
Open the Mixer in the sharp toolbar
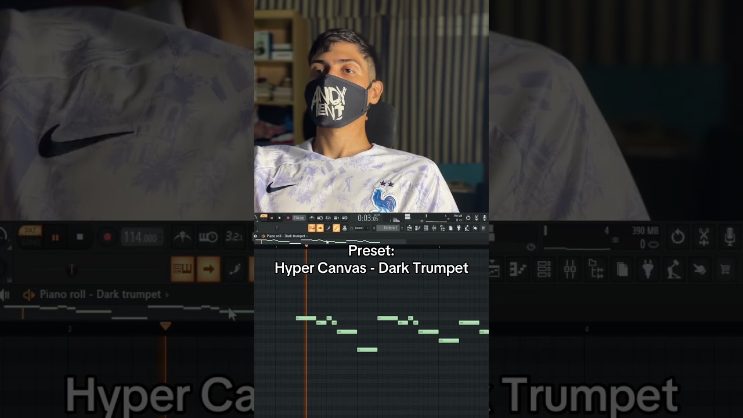click(434, 228)
